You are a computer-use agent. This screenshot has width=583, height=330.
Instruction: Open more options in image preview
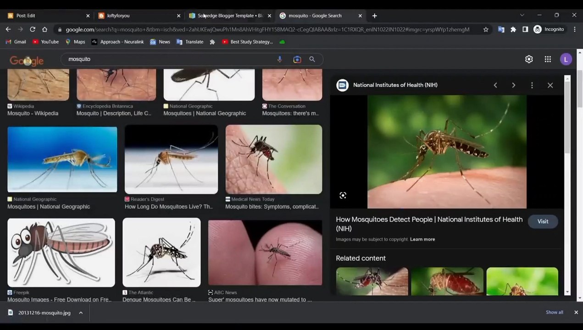click(532, 85)
